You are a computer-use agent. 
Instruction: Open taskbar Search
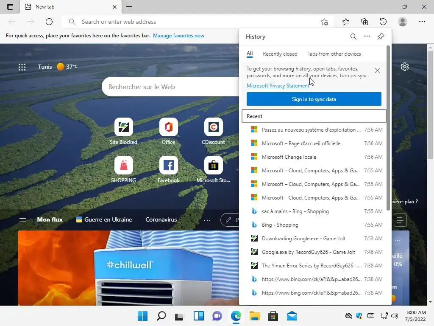(x=161, y=316)
